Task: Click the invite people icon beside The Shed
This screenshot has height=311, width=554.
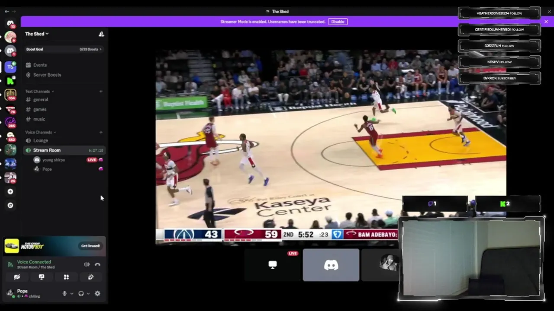Action: tap(101, 34)
